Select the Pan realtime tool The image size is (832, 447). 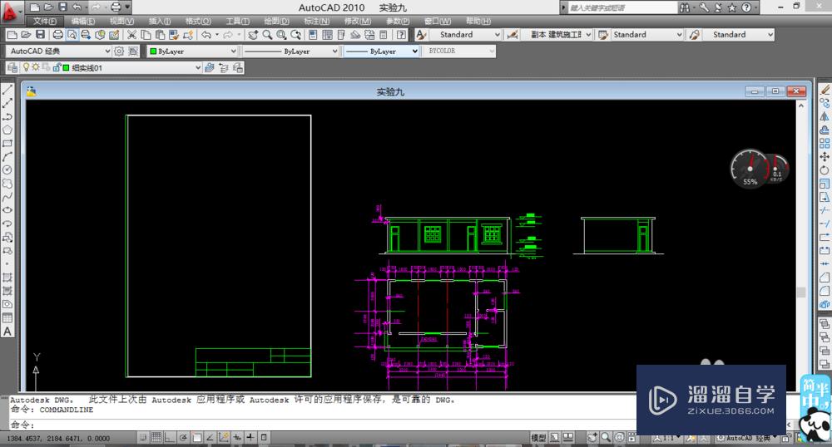tap(253, 35)
